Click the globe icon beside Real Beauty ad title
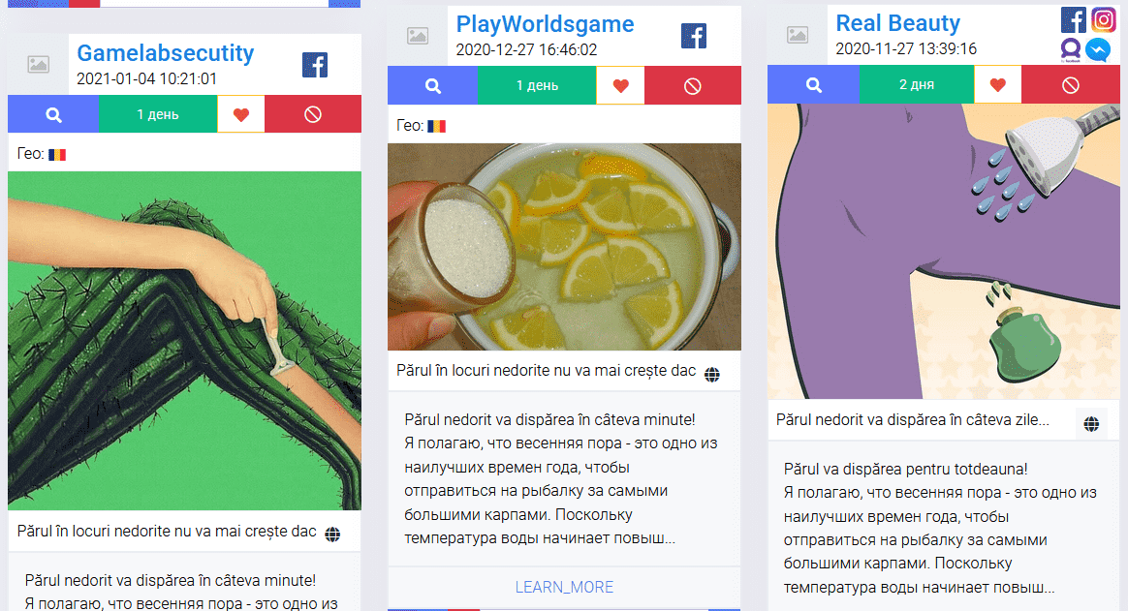The image size is (1128, 611). 1091,424
